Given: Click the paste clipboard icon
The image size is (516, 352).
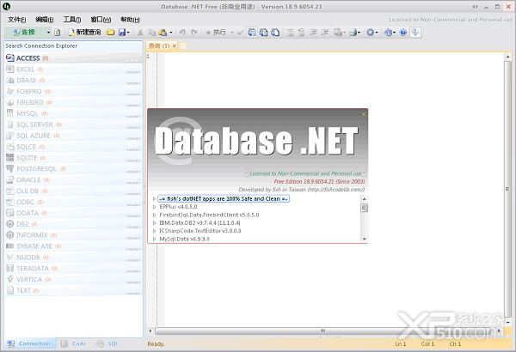Looking at the screenshot, I should click(x=163, y=33).
